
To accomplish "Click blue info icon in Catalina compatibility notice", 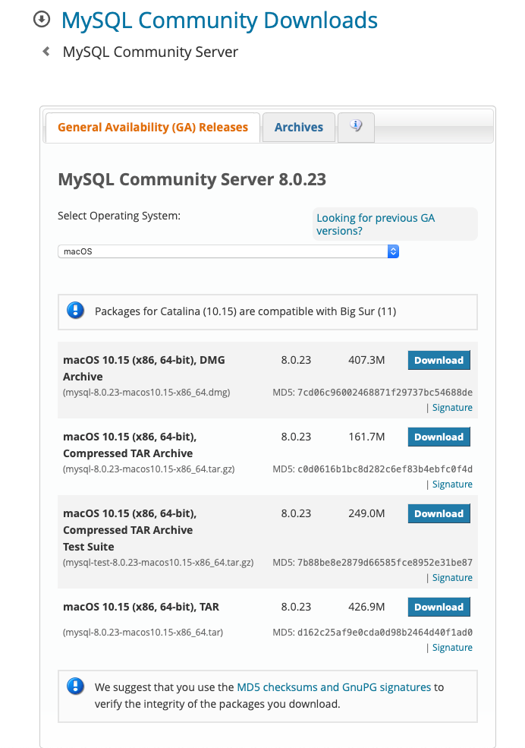I will 74,311.
